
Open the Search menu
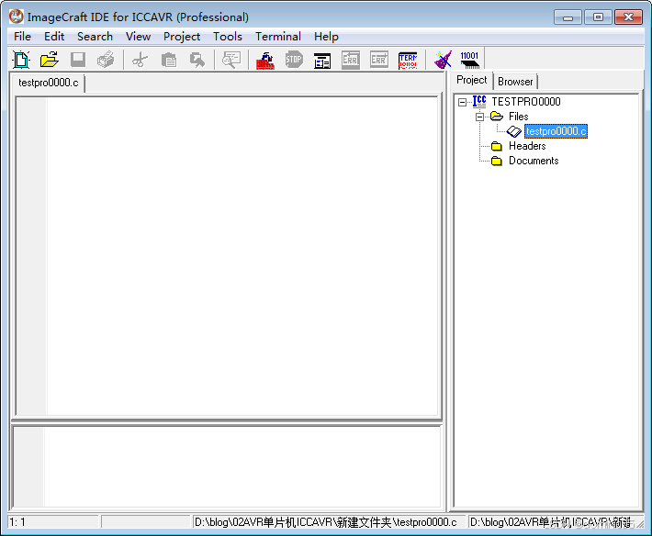coord(95,37)
